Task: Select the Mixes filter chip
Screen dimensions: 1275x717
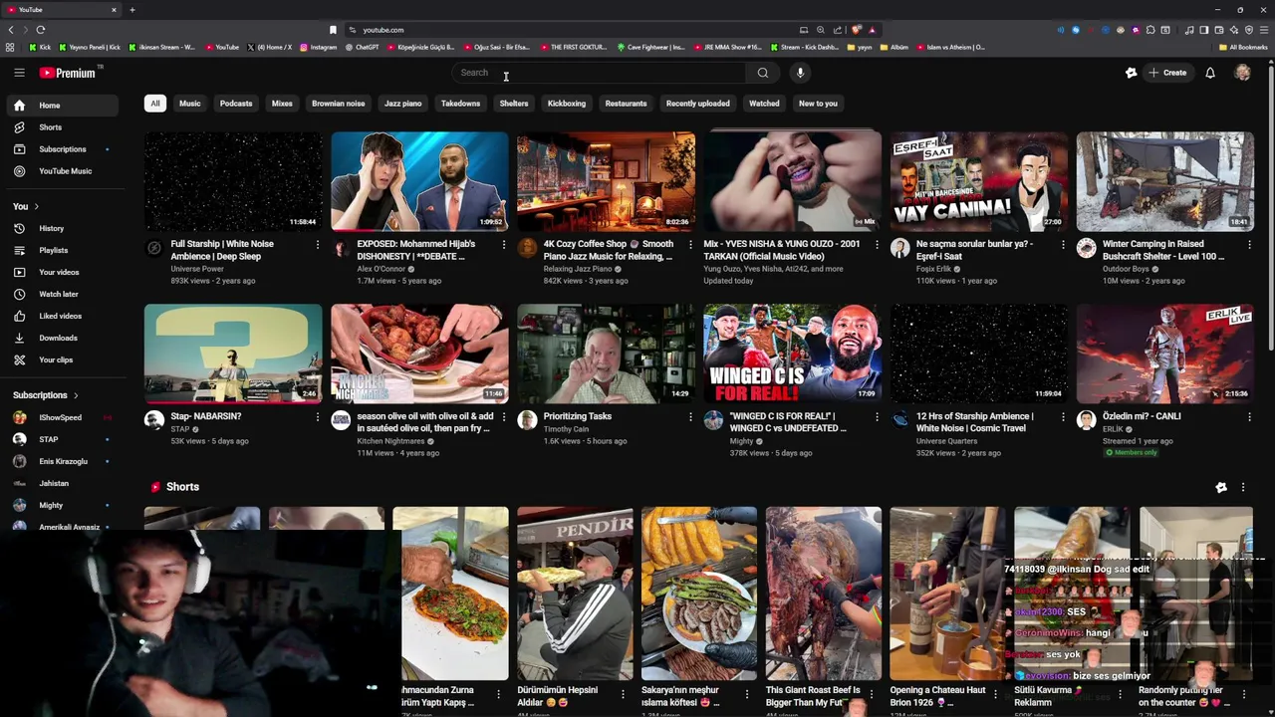Action: point(282,104)
